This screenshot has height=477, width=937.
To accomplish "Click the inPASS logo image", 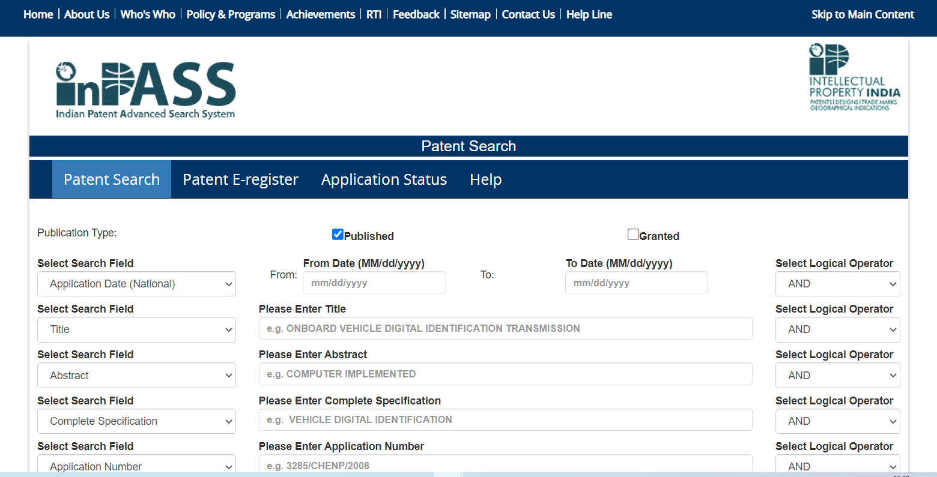I will pyautogui.click(x=145, y=90).
